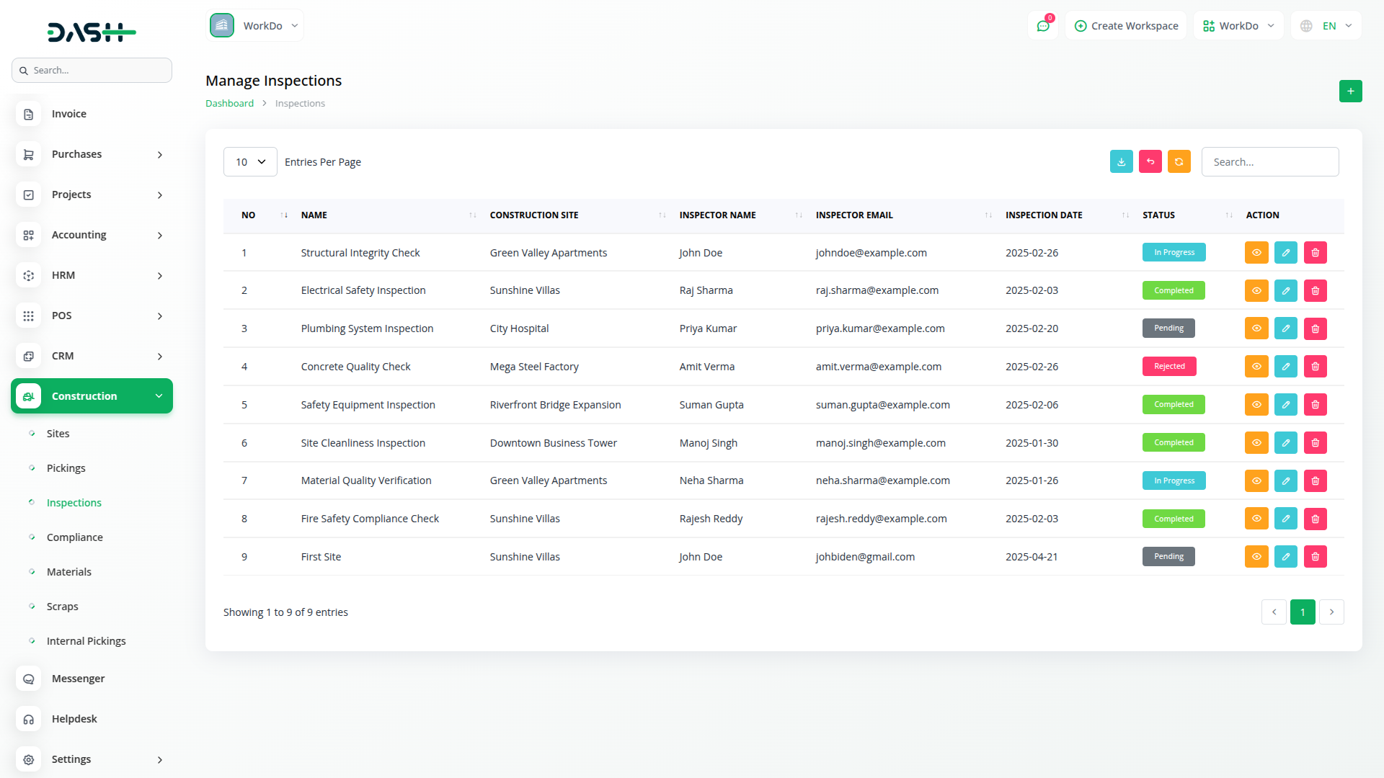The image size is (1384, 778).
Task: Open the Compliance submenu item
Action: tap(75, 537)
